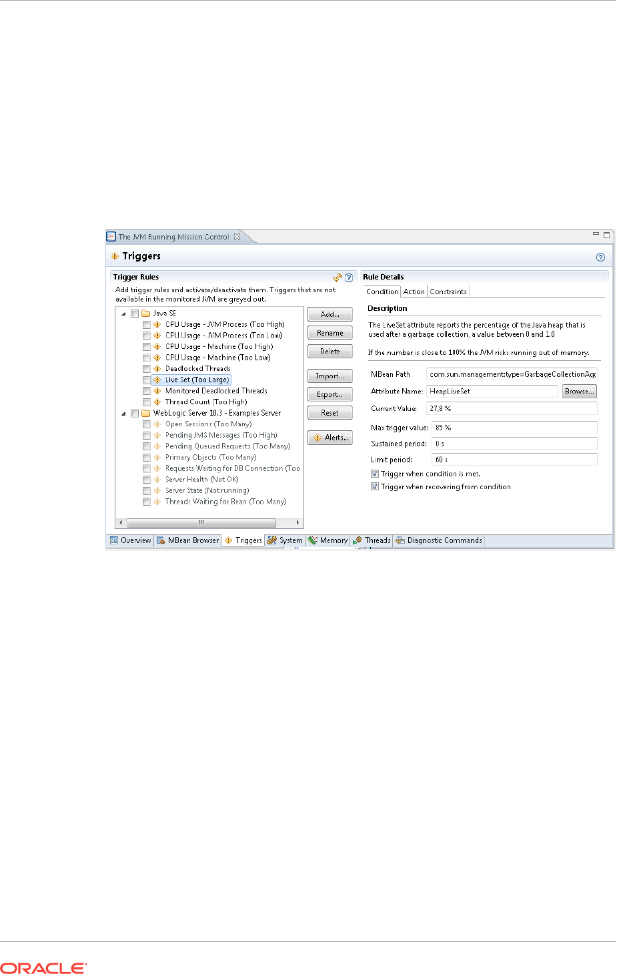
Task: Click the greyed rule icon of Server Health (Not OK)
Action: (157, 479)
